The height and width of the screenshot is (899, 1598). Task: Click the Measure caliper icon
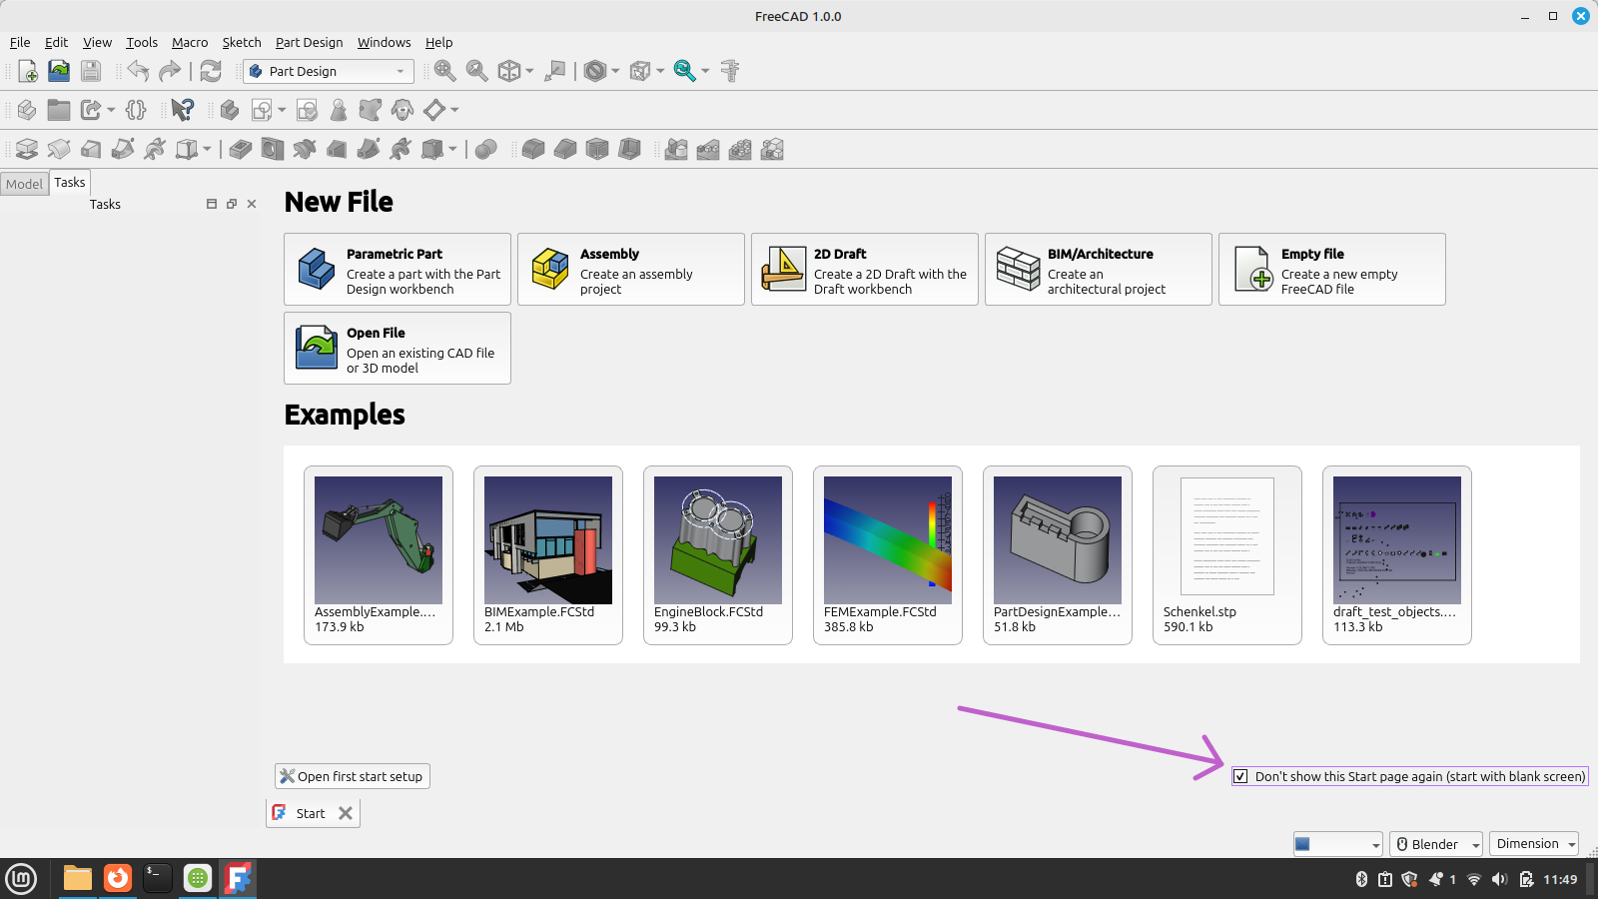(x=730, y=71)
